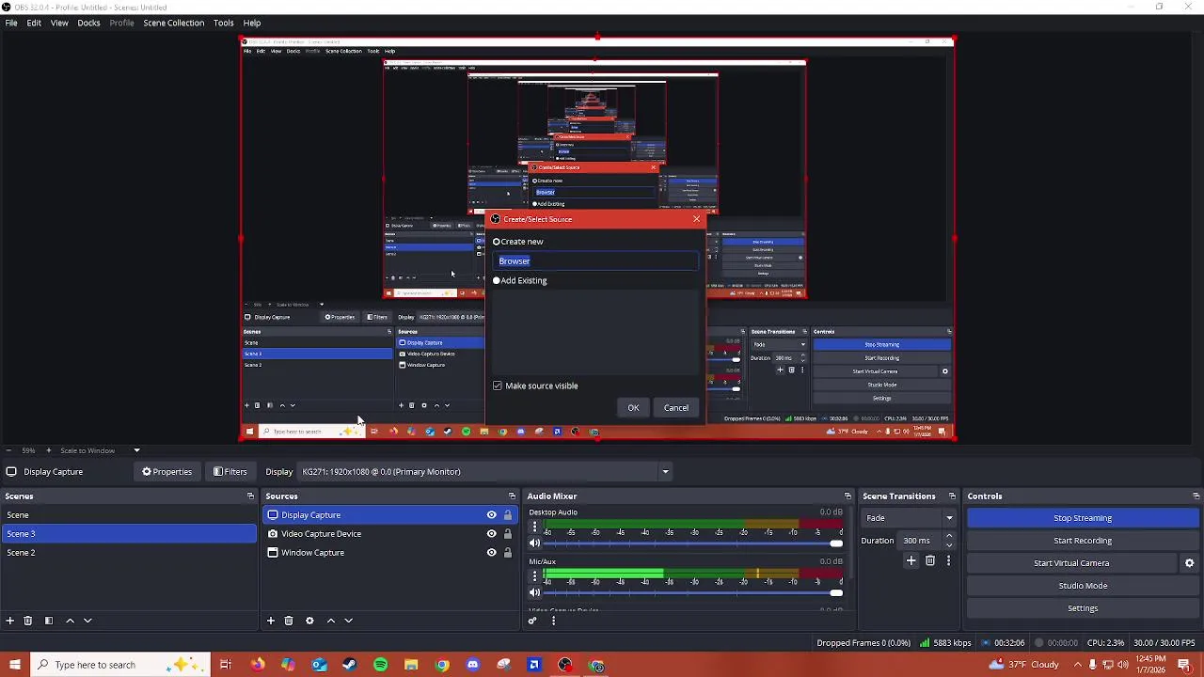Open scene filters icon in Scenes toolbar
The width and height of the screenshot is (1204, 677).
tap(49, 621)
